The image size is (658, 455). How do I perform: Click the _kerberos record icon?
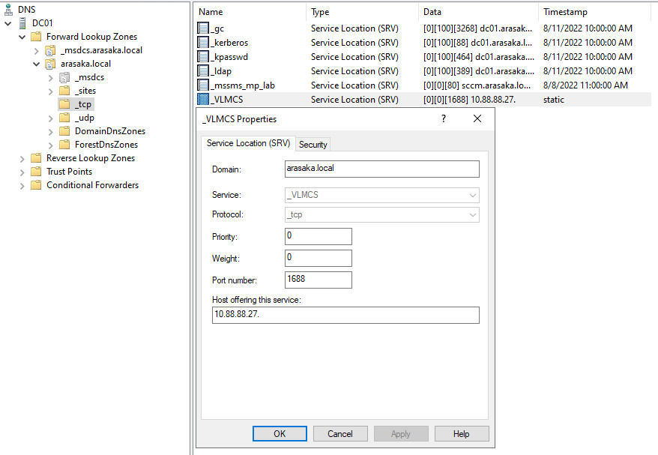pos(202,43)
